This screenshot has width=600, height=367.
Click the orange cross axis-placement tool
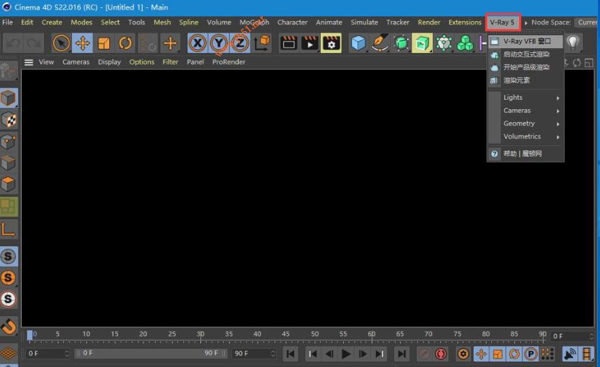(171, 43)
